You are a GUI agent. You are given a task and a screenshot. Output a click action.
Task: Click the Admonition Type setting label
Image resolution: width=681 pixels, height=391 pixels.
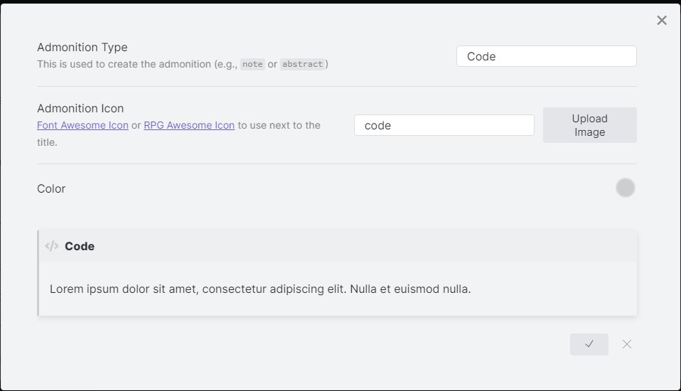coord(82,47)
